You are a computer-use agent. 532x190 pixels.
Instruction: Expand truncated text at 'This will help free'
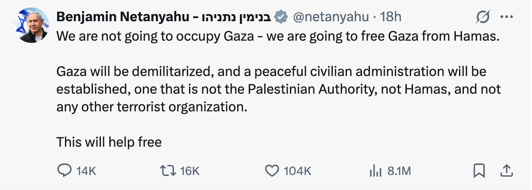click(109, 142)
